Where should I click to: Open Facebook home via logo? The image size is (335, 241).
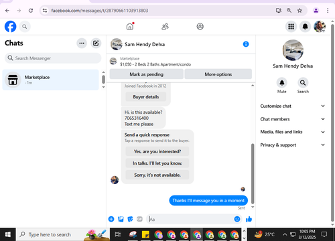11,27
